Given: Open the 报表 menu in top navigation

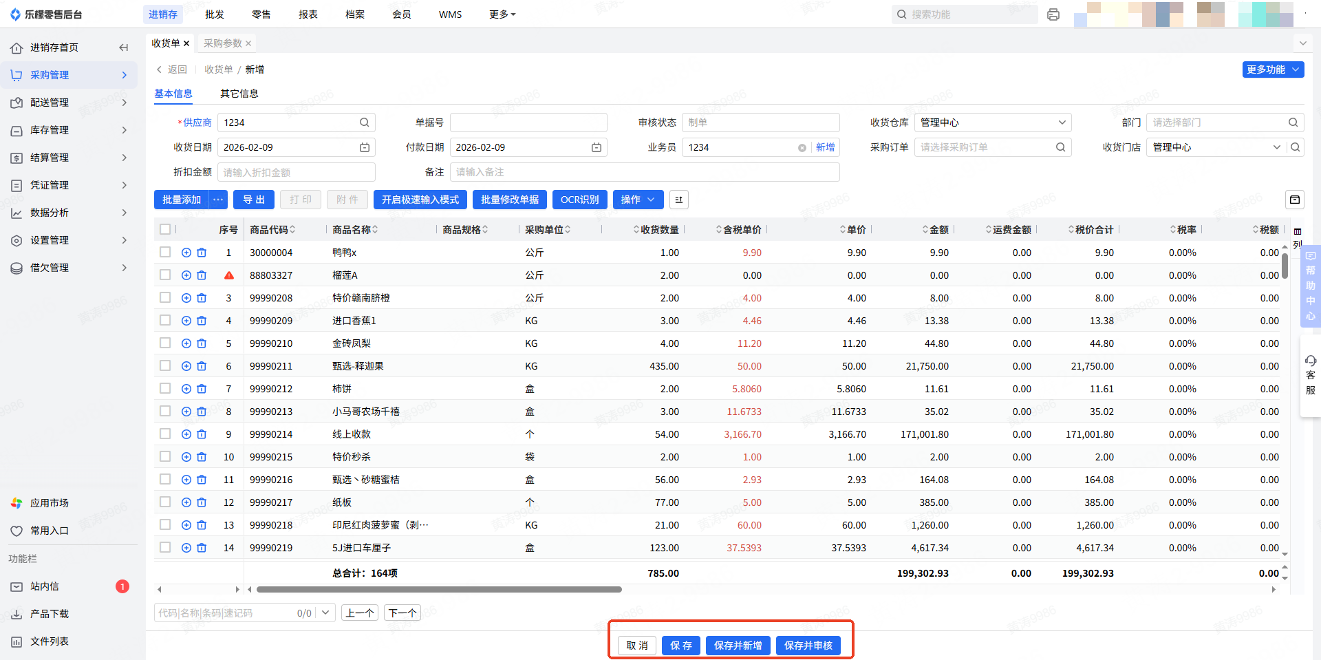Looking at the screenshot, I should point(308,14).
